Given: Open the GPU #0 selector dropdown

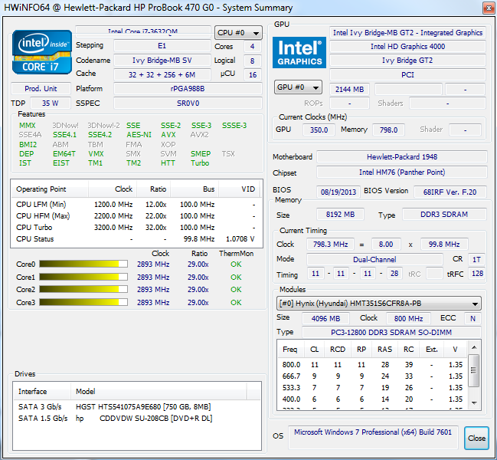Looking at the screenshot, I should [298, 87].
